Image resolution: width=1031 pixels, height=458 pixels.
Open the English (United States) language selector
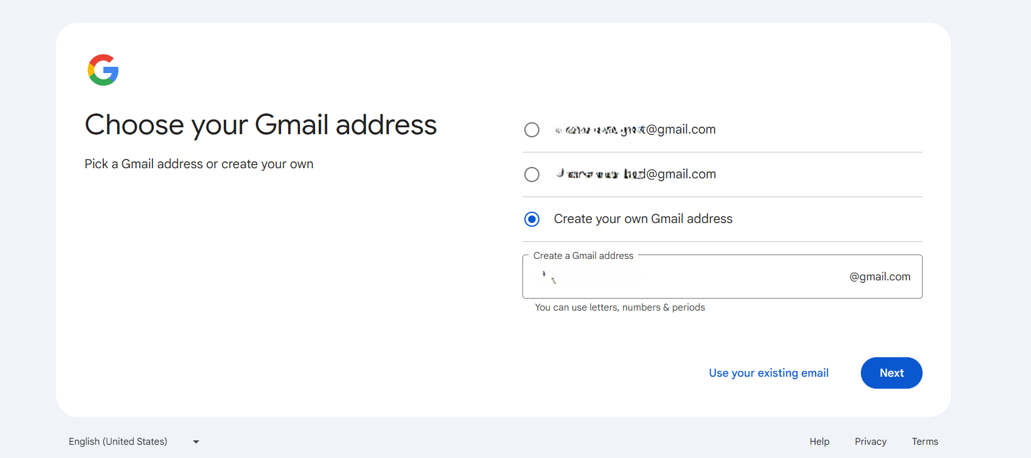118,442
